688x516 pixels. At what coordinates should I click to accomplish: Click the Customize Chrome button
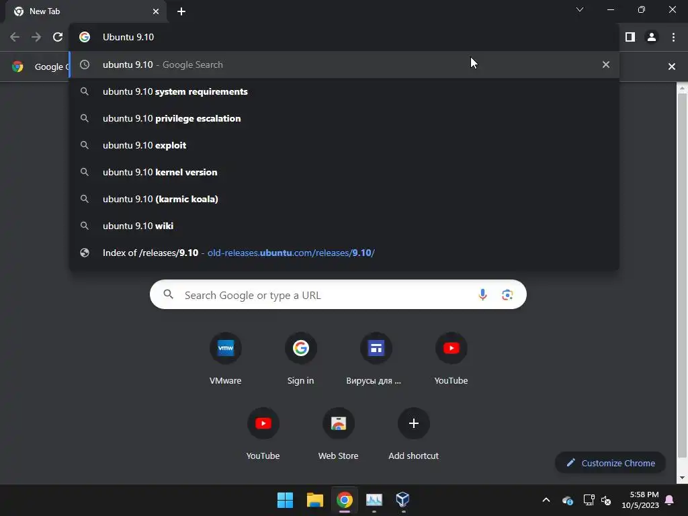pyautogui.click(x=610, y=463)
